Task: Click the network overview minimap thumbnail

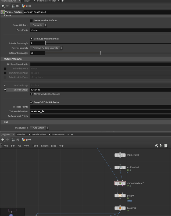Action: click(12, 212)
